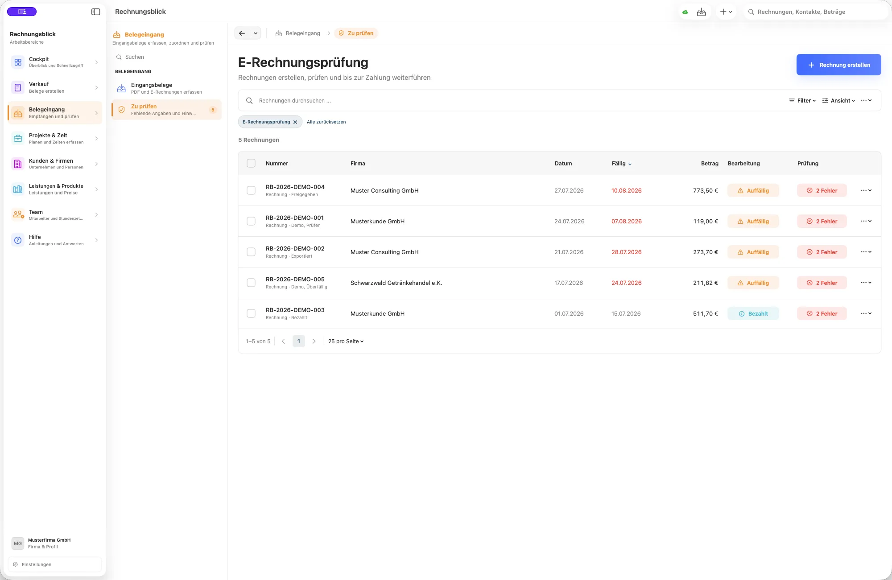
Task: Select Eingangsbelege in the Belegeingang menu
Action: (x=166, y=88)
